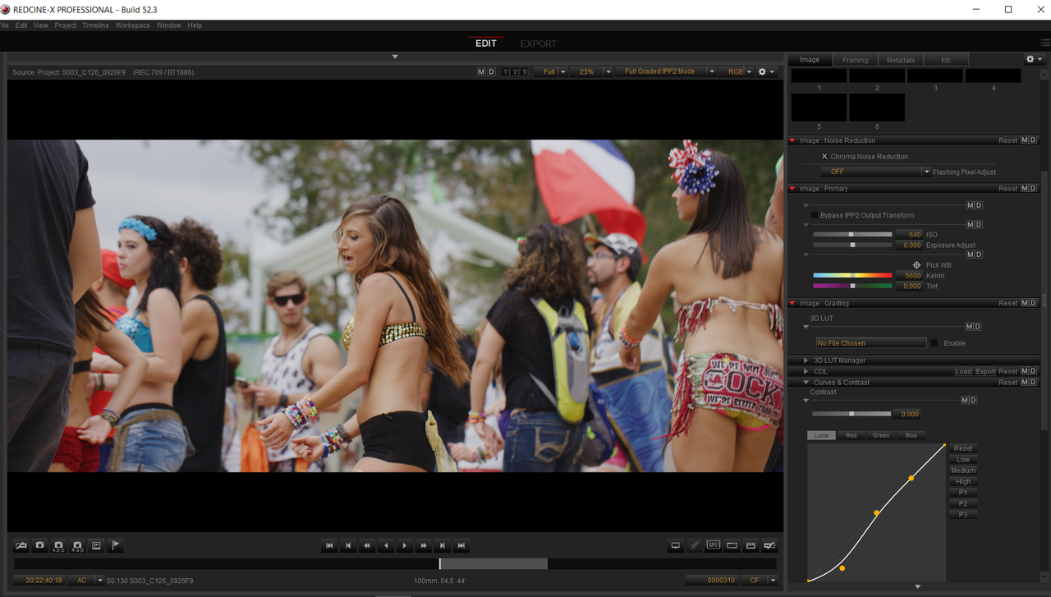
Task: Open the Full Graded IPP2 Mode dropdown
Action: (666, 72)
